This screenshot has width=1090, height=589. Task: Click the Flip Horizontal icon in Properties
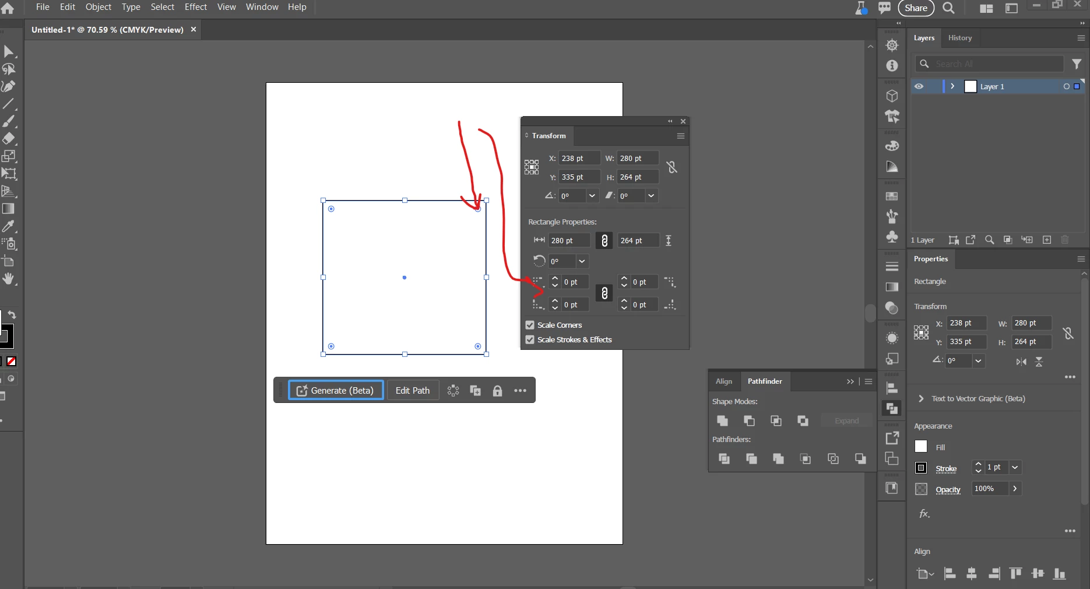[x=1021, y=362]
